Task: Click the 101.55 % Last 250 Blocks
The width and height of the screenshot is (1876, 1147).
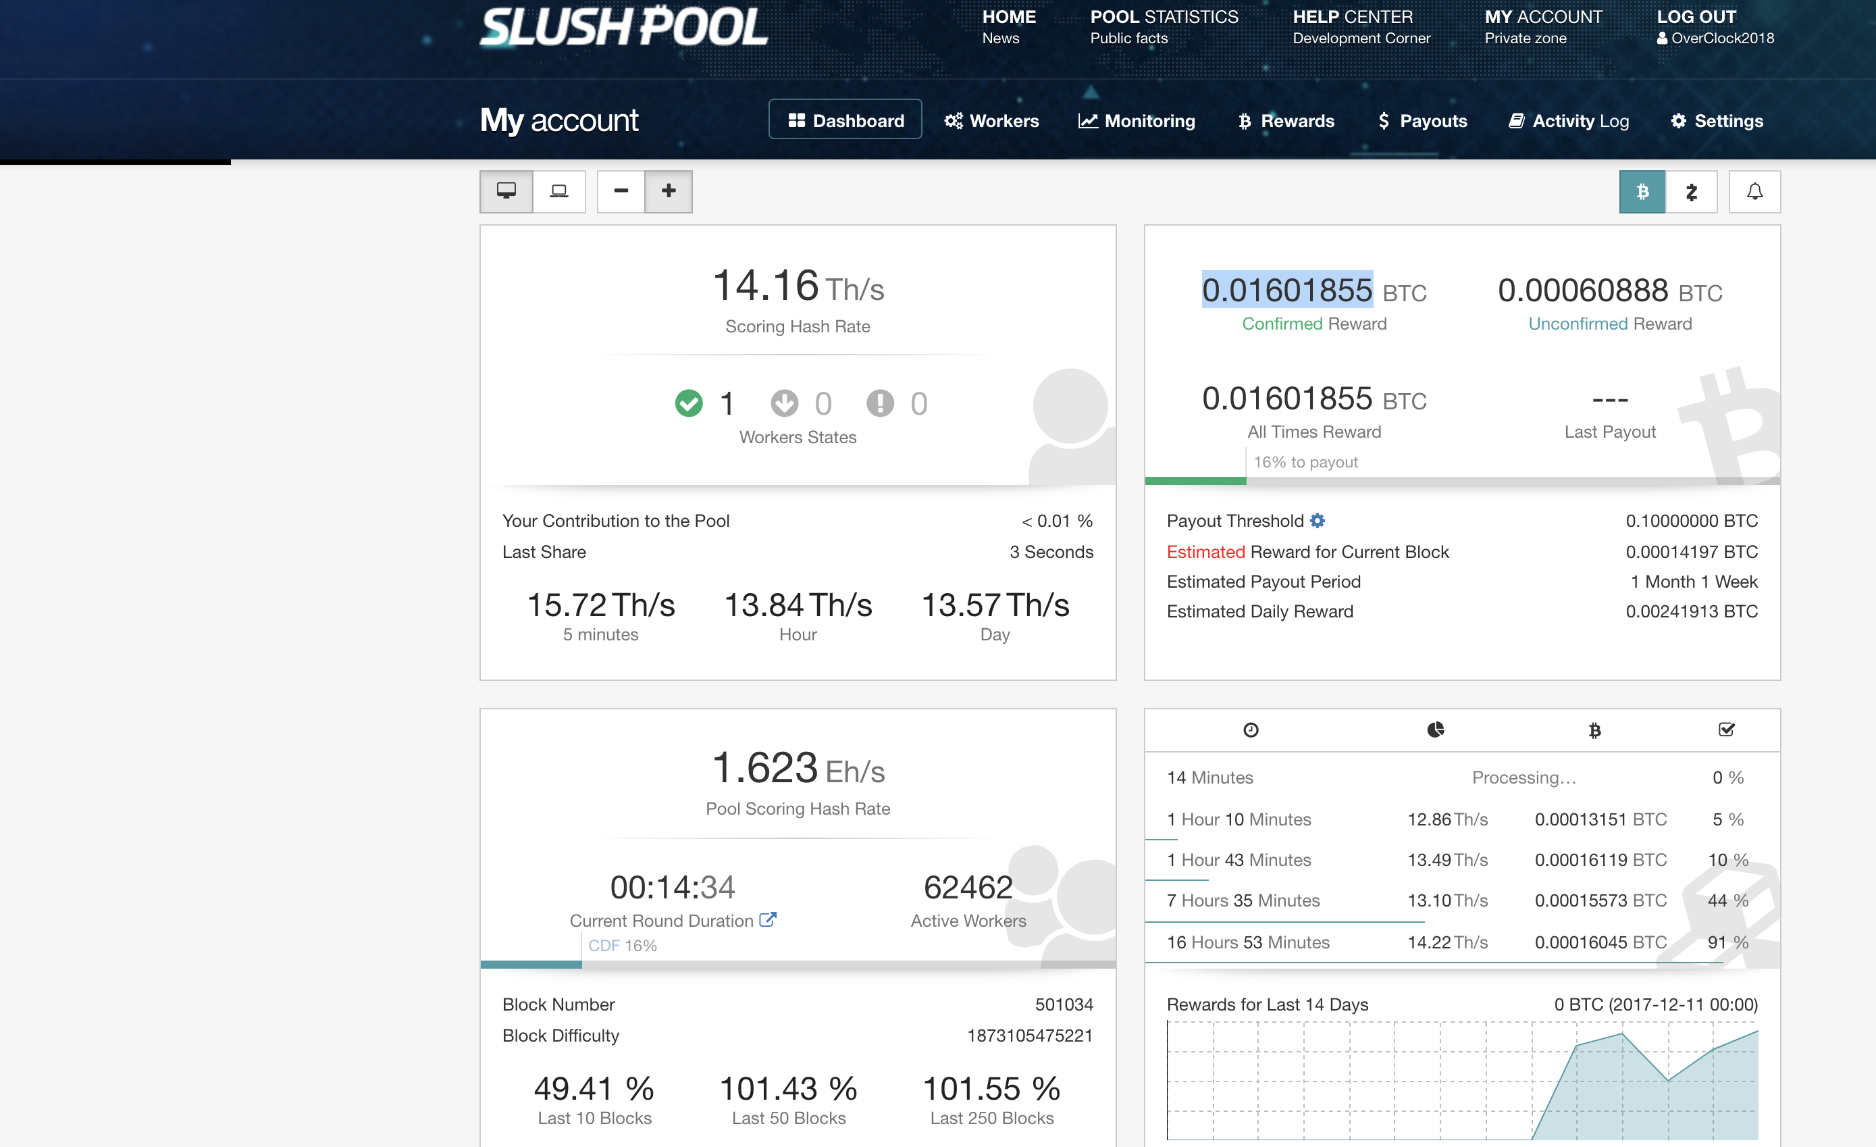Action: 991,1088
